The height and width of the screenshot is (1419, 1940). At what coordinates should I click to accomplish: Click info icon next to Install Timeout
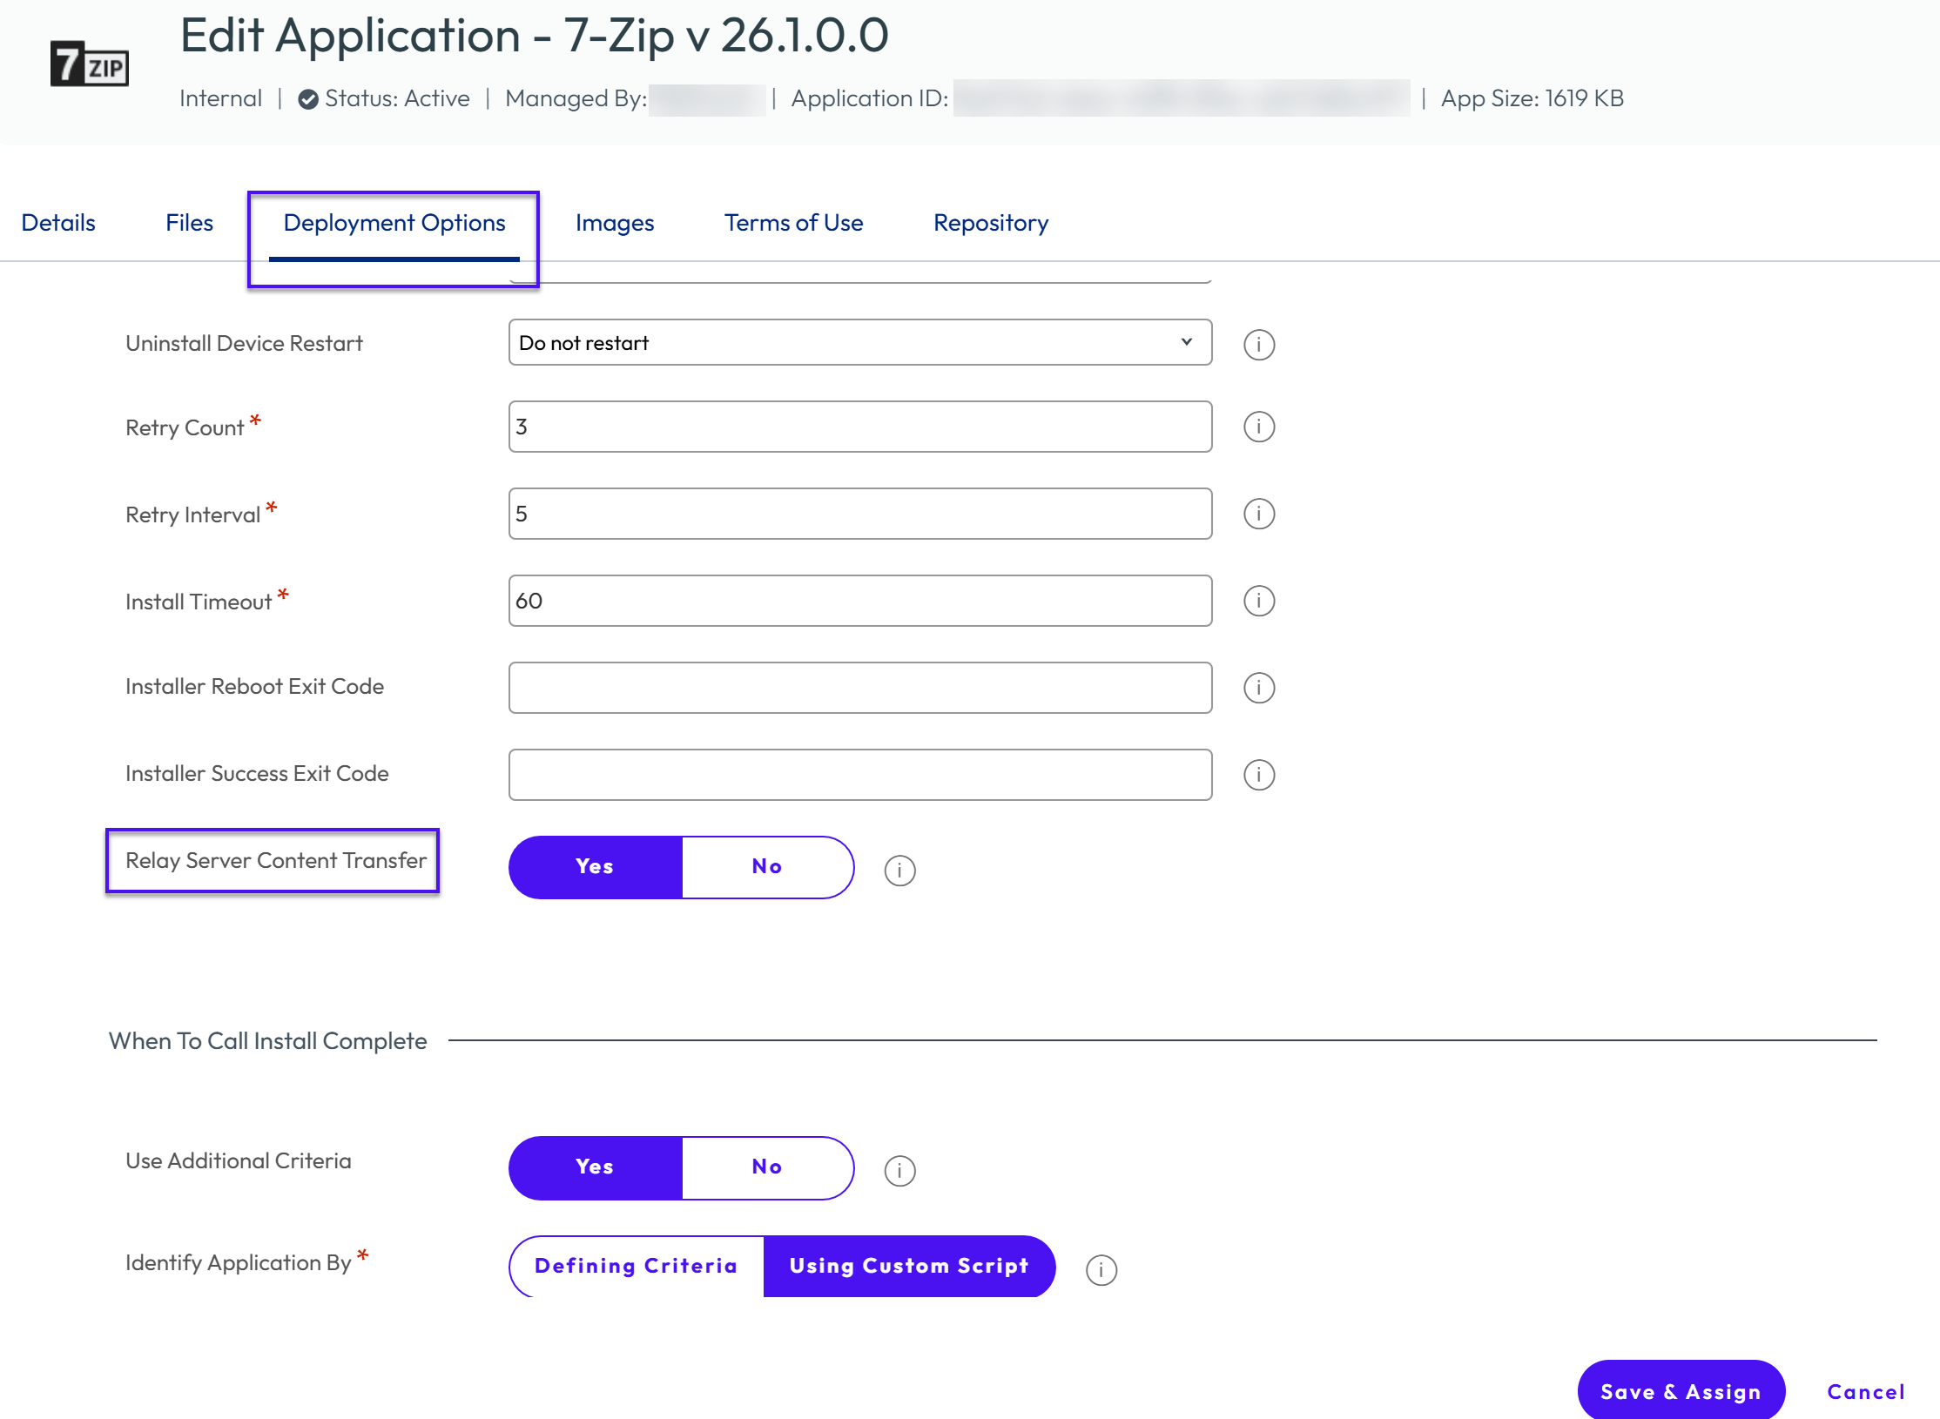click(x=1259, y=601)
